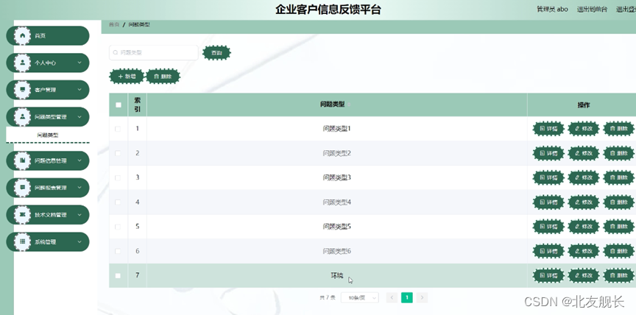
Task: Open the 系统管理 sidebar menu label
Action: click(x=46, y=242)
